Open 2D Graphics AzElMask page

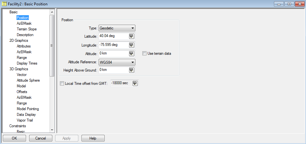pyautogui.click(x=24, y=52)
